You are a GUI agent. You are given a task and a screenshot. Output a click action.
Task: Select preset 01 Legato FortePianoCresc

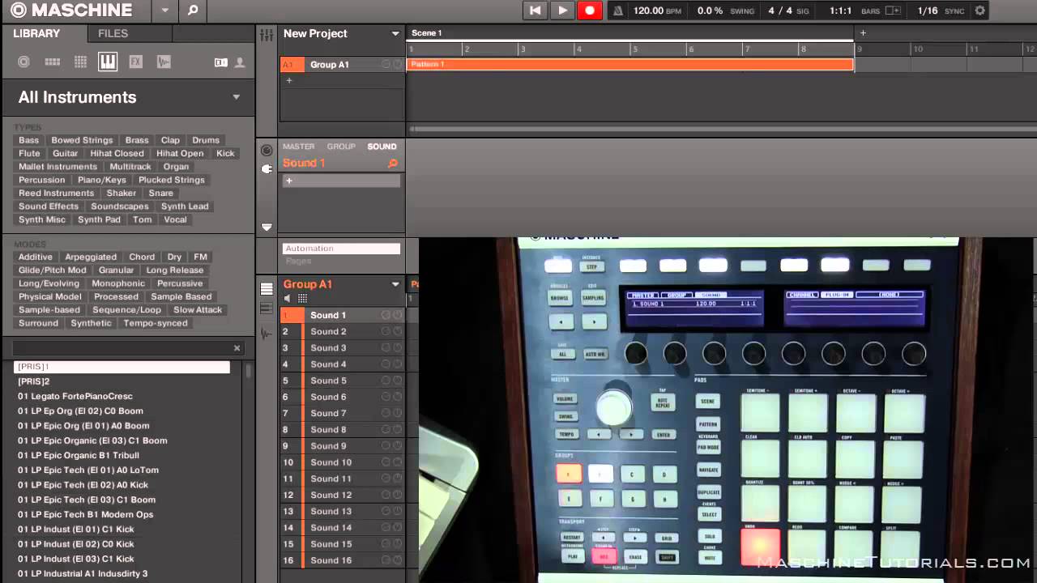(x=75, y=396)
